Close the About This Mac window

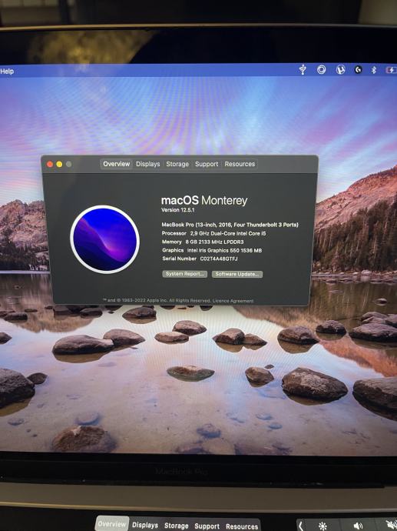pyautogui.click(x=50, y=164)
